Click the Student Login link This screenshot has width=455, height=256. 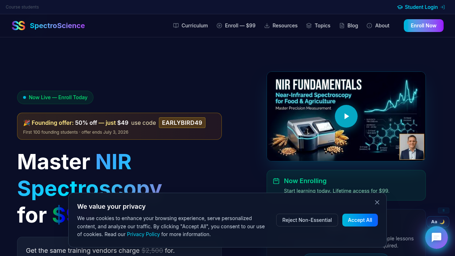(x=421, y=7)
